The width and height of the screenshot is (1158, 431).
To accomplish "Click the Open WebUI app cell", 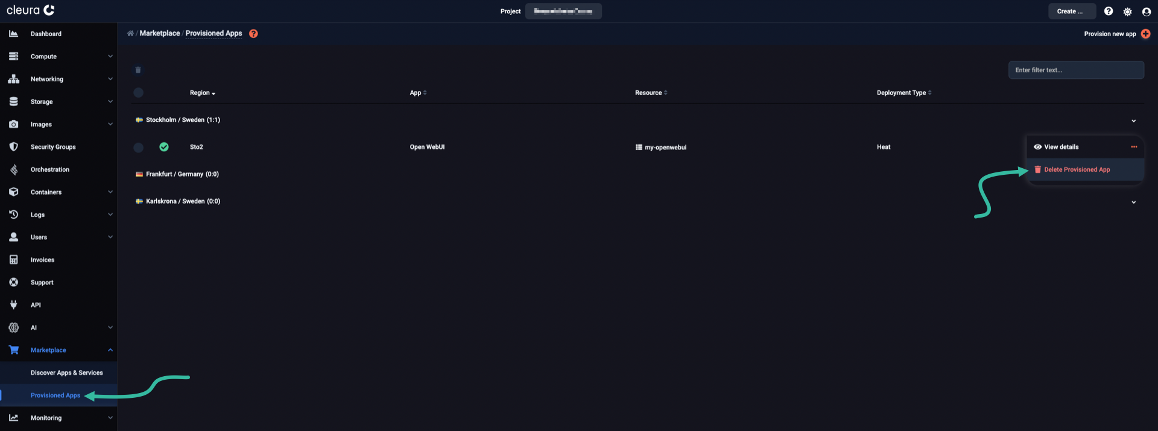I will (x=427, y=147).
